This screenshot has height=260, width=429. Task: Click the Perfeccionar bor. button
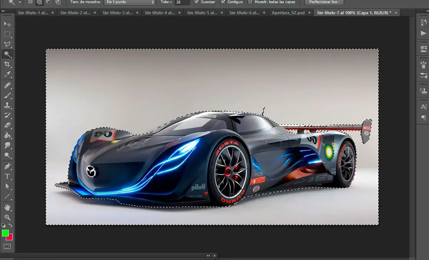tap(324, 2)
